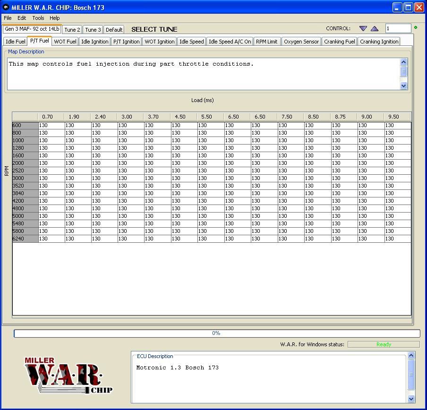Click the cell at 6240 RPM, 9.50 load
Screen dimensions: 427x410
(x=397, y=239)
